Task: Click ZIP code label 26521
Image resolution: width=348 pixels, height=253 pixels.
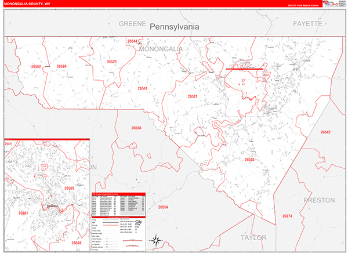Action: [112, 62]
